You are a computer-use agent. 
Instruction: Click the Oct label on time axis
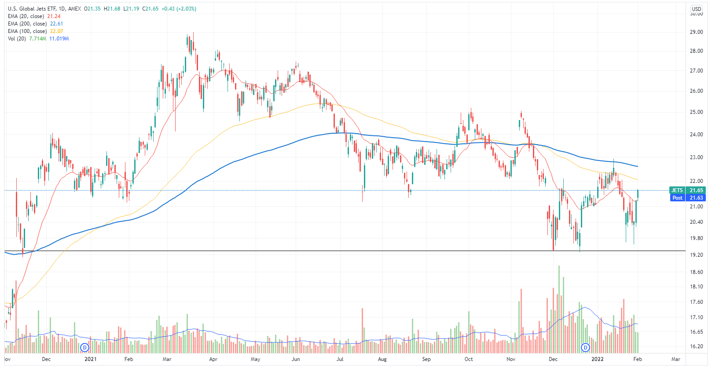[469, 359]
